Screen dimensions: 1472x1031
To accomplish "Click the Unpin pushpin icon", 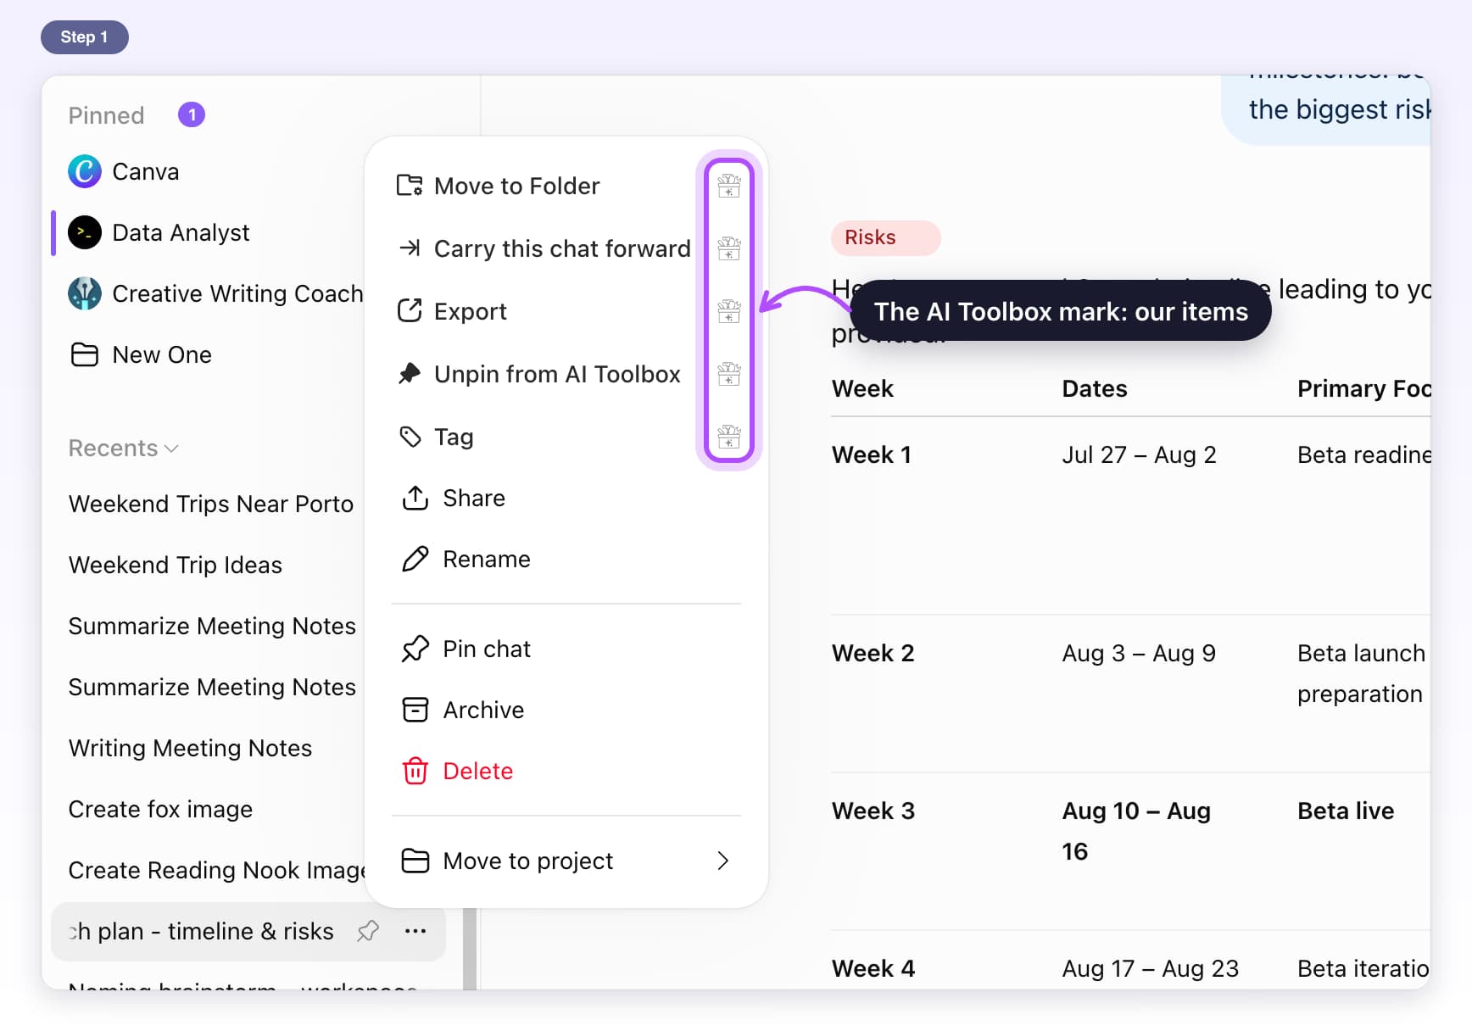I will click(410, 374).
